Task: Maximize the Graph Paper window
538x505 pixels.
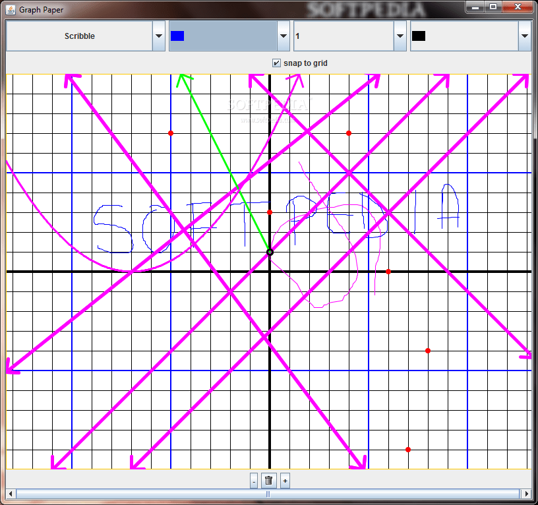Action: [493, 7]
